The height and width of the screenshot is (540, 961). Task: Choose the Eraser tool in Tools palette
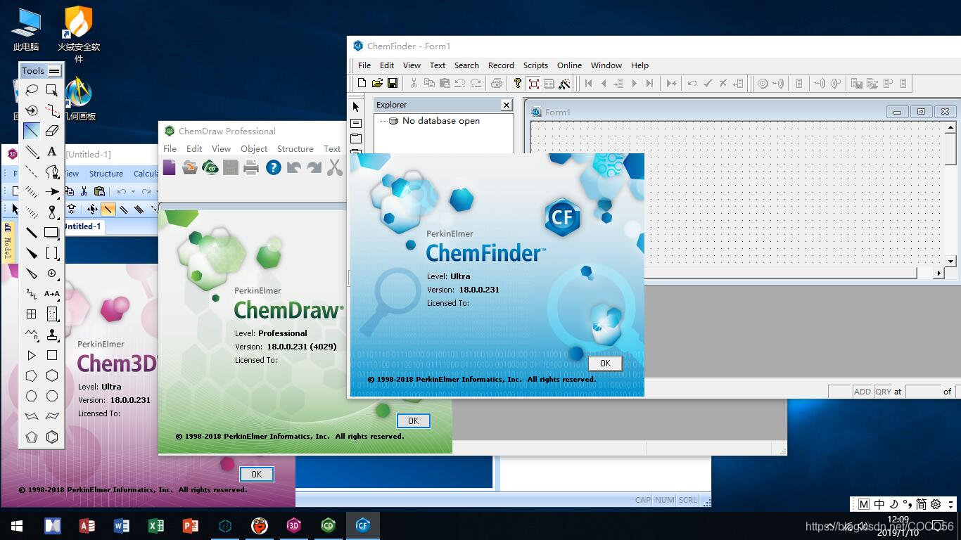click(52, 131)
